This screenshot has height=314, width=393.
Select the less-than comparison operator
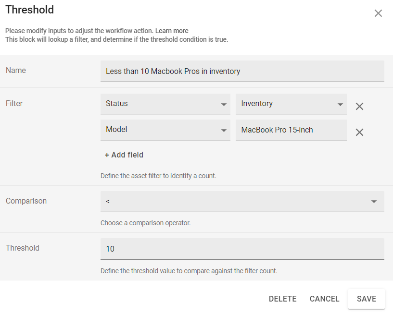point(242,201)
